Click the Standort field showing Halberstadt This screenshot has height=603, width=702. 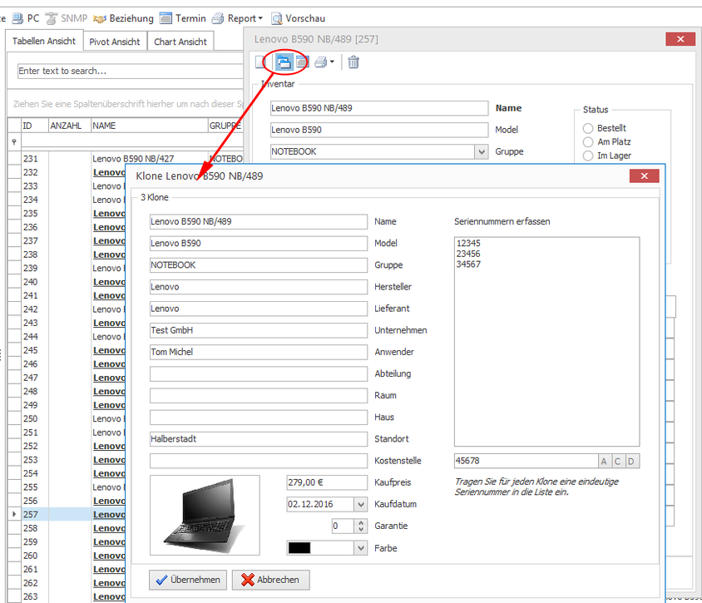(259, 439)
